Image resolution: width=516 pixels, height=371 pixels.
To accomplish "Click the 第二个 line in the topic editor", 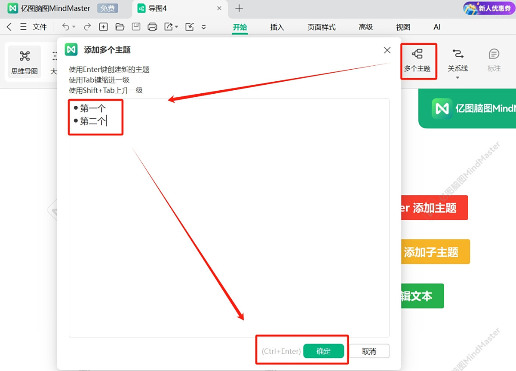I will pos(92,121).
